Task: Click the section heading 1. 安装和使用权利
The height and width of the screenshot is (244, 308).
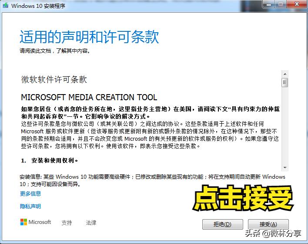Action: (x=50, y=161)
